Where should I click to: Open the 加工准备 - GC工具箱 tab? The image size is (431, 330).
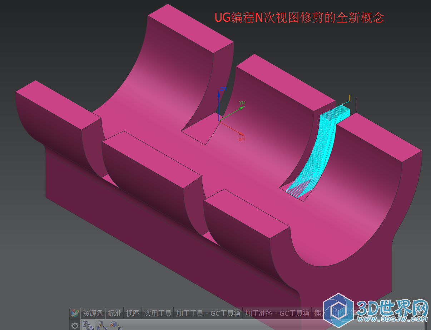click(x=277, y=313)
